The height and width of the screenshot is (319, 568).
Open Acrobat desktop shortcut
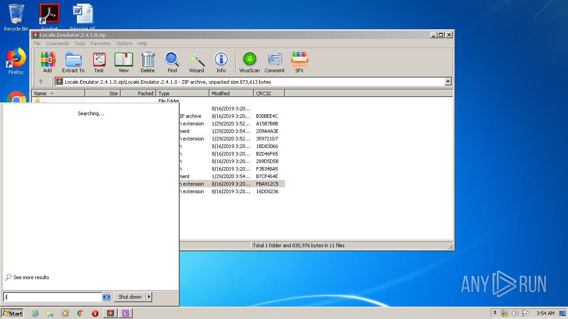click(49, 17)
